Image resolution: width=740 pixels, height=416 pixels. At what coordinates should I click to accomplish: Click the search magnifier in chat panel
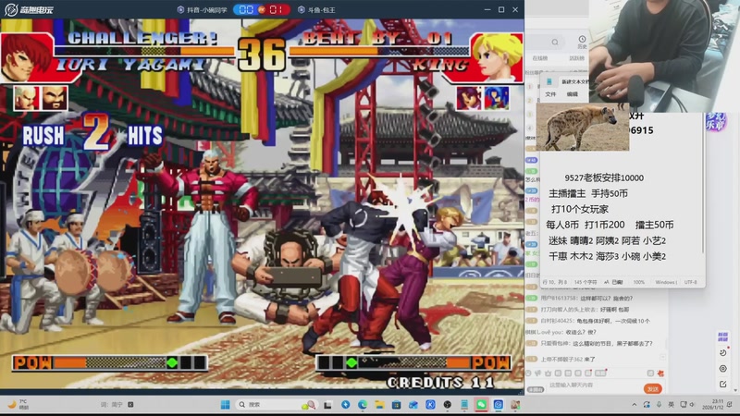click(555, 42)
